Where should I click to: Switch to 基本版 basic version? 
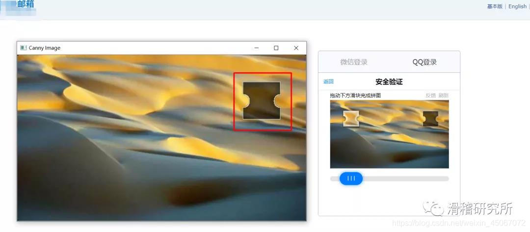[495, 6]
